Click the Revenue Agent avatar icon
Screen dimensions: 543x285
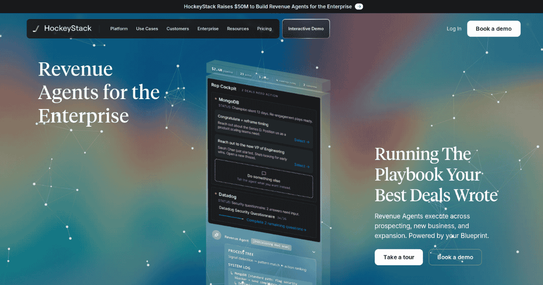(x=217, y=235)
